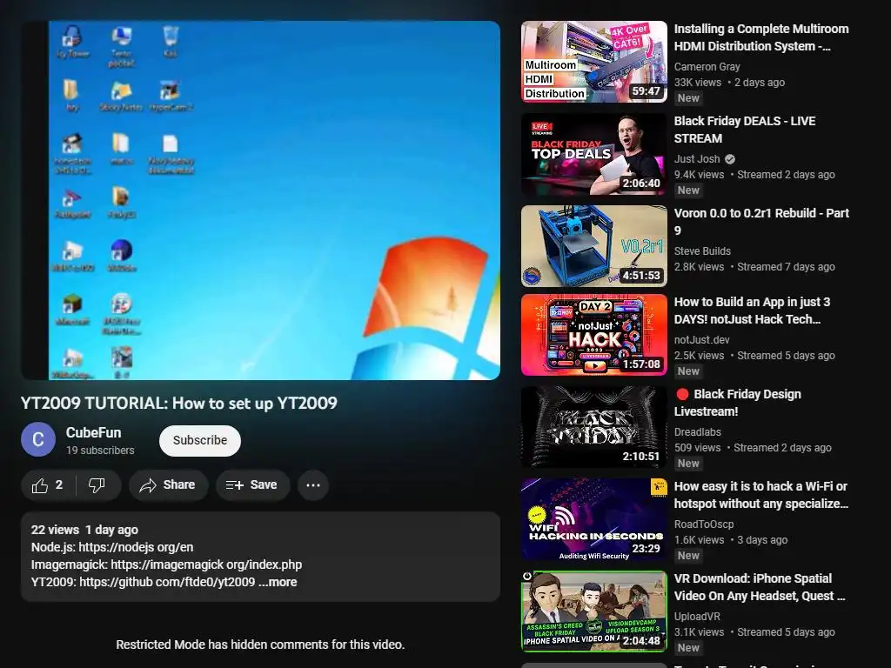This screenshot has width=891, height=668.
Task: Open the notJust HACK Day 2 thumbnail
Action: [593, 335]
